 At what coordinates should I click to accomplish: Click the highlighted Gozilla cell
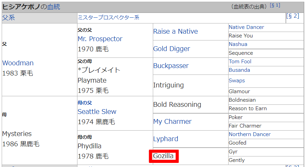point(163,156)
